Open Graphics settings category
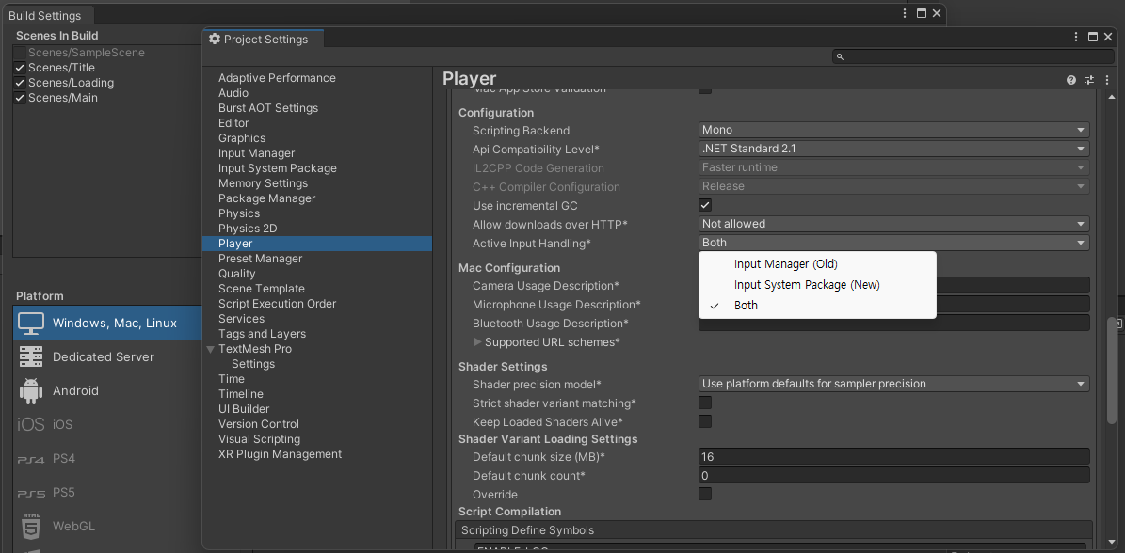Viewport: 1125px width, 553px height. click(242, 137)
